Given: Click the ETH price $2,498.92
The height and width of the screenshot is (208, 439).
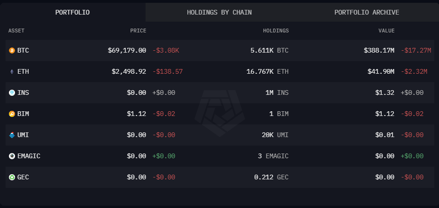Looking at the screenshot, I should point(127,71).
